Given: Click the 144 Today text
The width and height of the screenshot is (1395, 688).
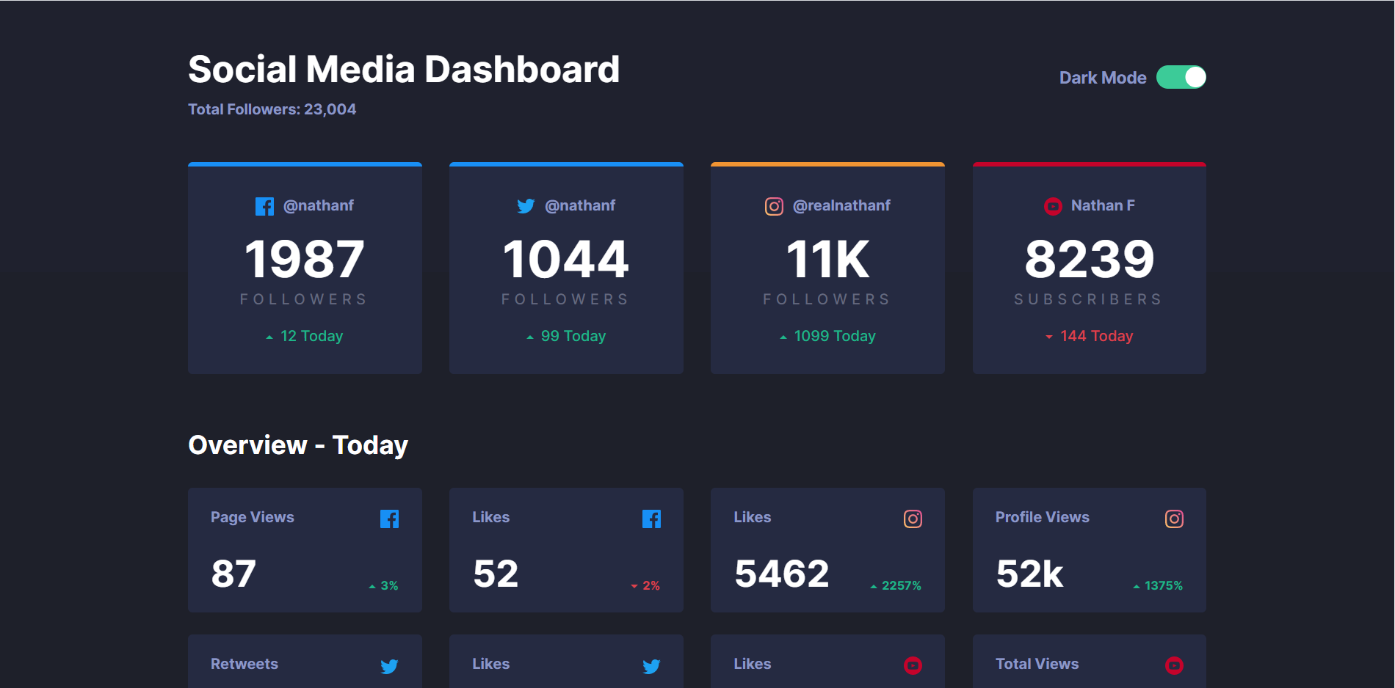Looking at the screenshot, I should coord(1097,336).
